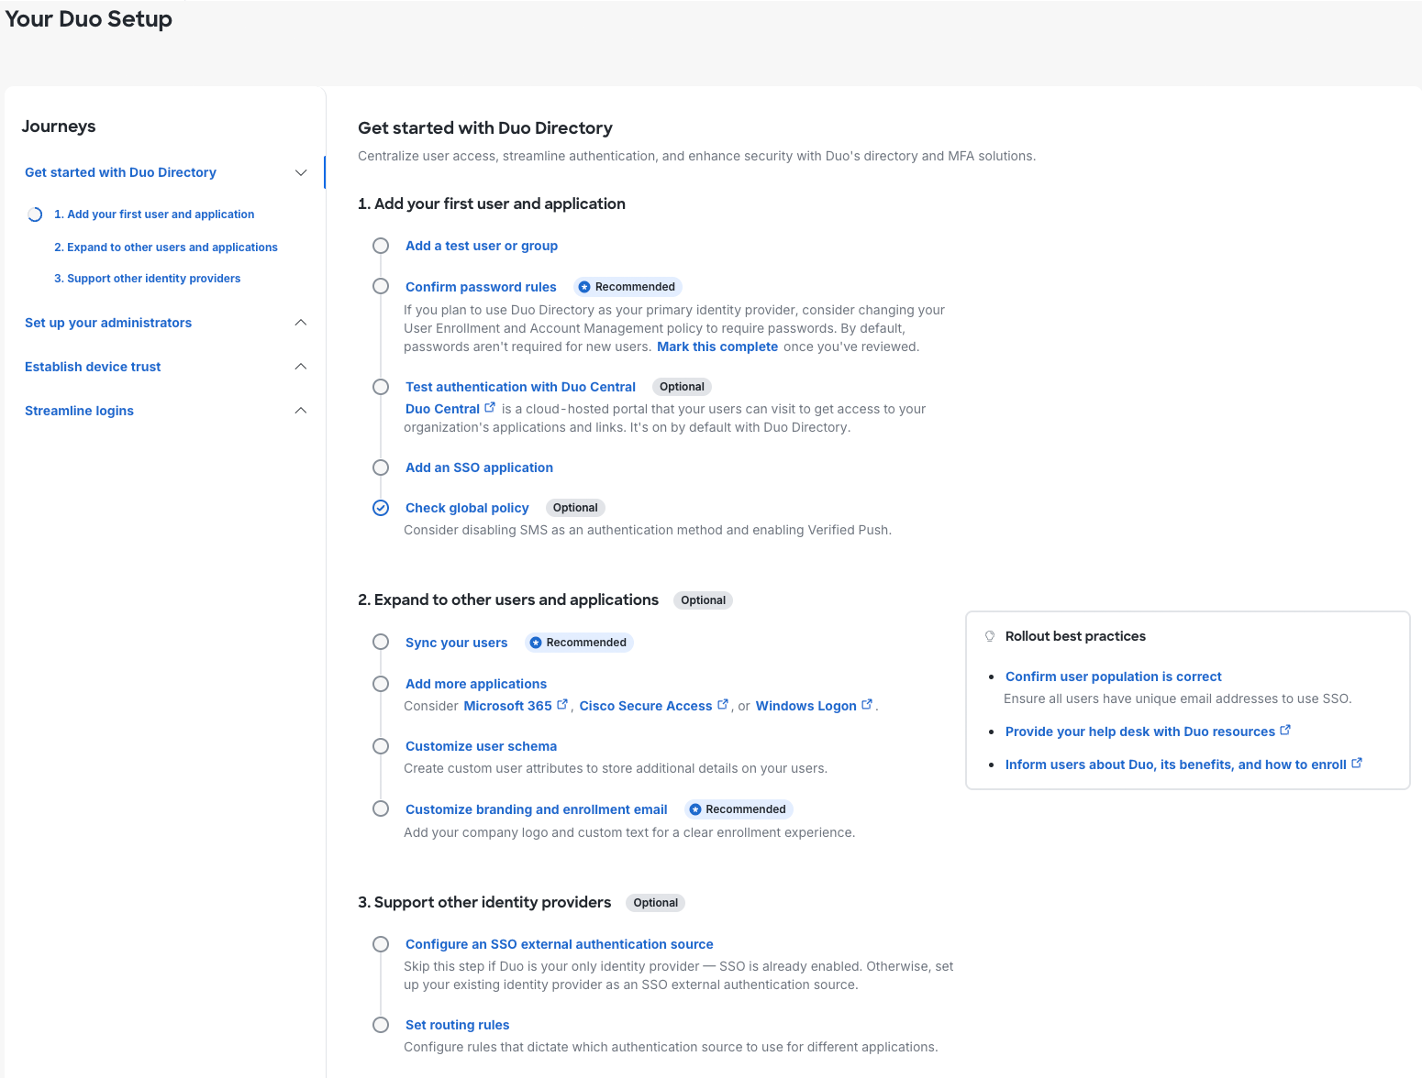
Task: Open the Set routing rules step
Action: click(457, 1025)
